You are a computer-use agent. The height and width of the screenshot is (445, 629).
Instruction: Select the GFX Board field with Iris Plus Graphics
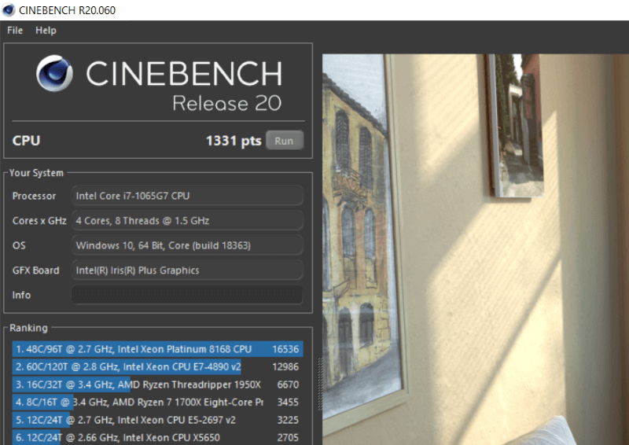187,270
